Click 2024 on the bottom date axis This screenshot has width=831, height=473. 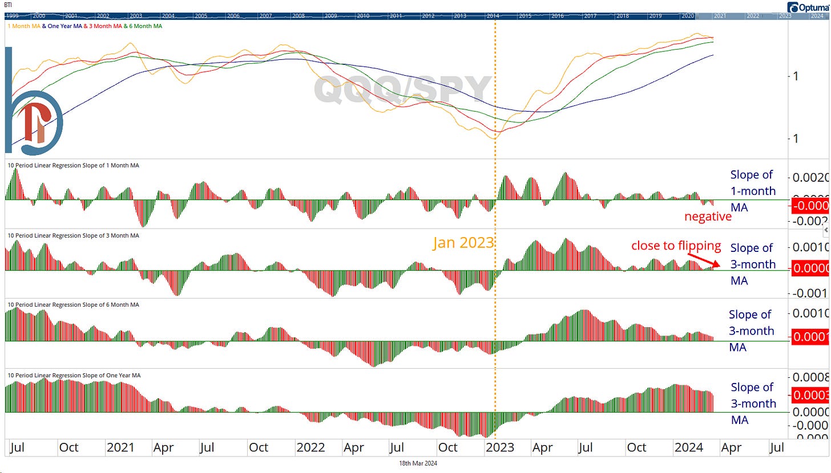click(689, 447)
